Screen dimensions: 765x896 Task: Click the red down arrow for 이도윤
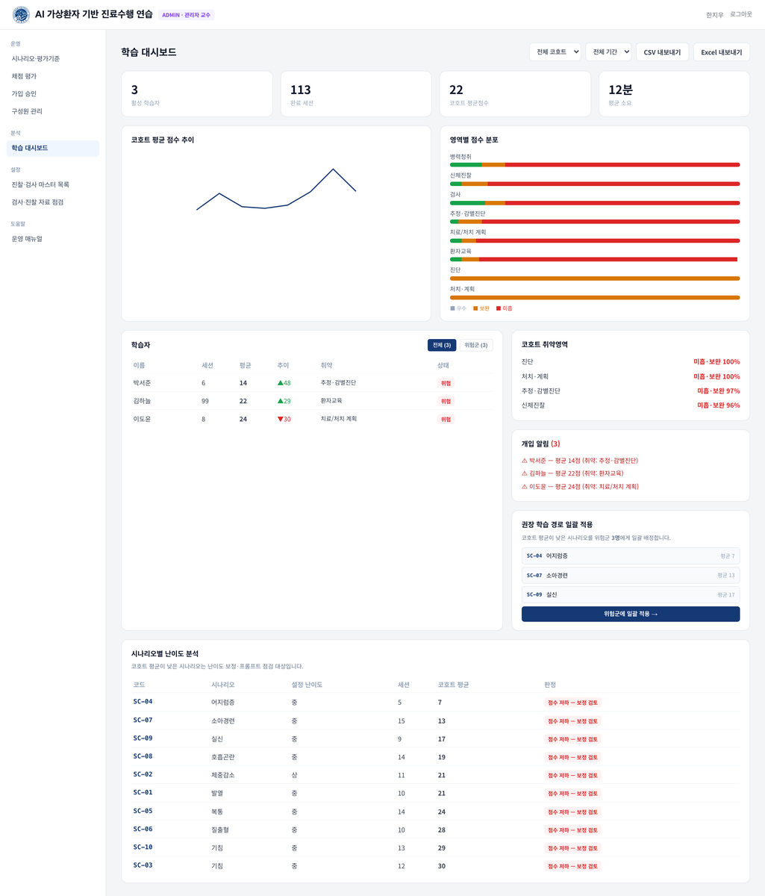pos(281,419)
